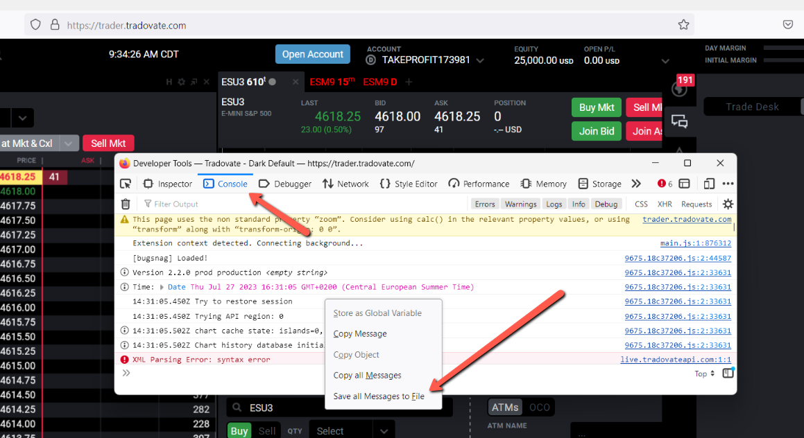Image resolution: width=804 pixels, height=438 pixels.
Task: Expand the equity details chevron
Action: [x=665, y=61]
